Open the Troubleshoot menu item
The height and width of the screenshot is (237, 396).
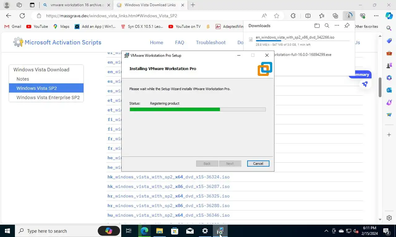pos(211,43)
